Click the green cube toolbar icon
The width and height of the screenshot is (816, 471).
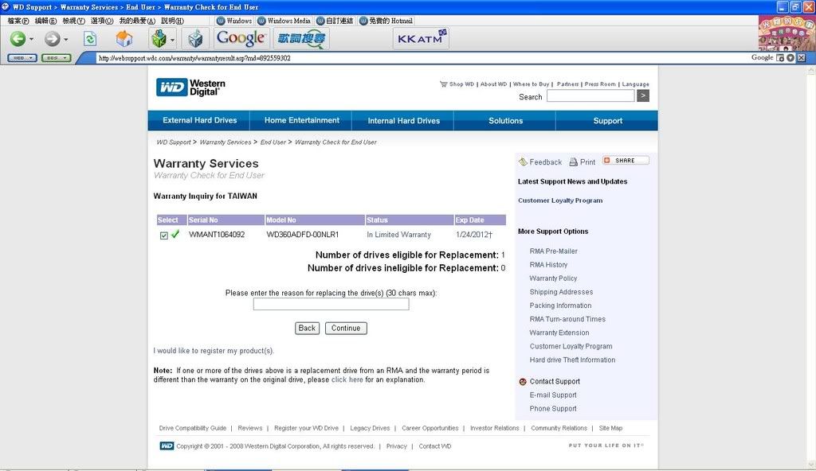[x=159, y=38]
